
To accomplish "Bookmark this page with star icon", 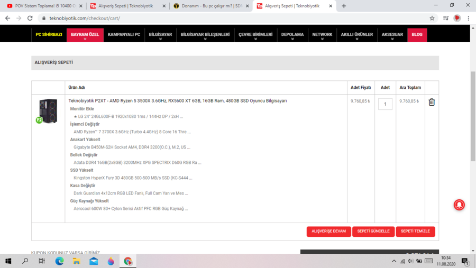I will point(432,18).
